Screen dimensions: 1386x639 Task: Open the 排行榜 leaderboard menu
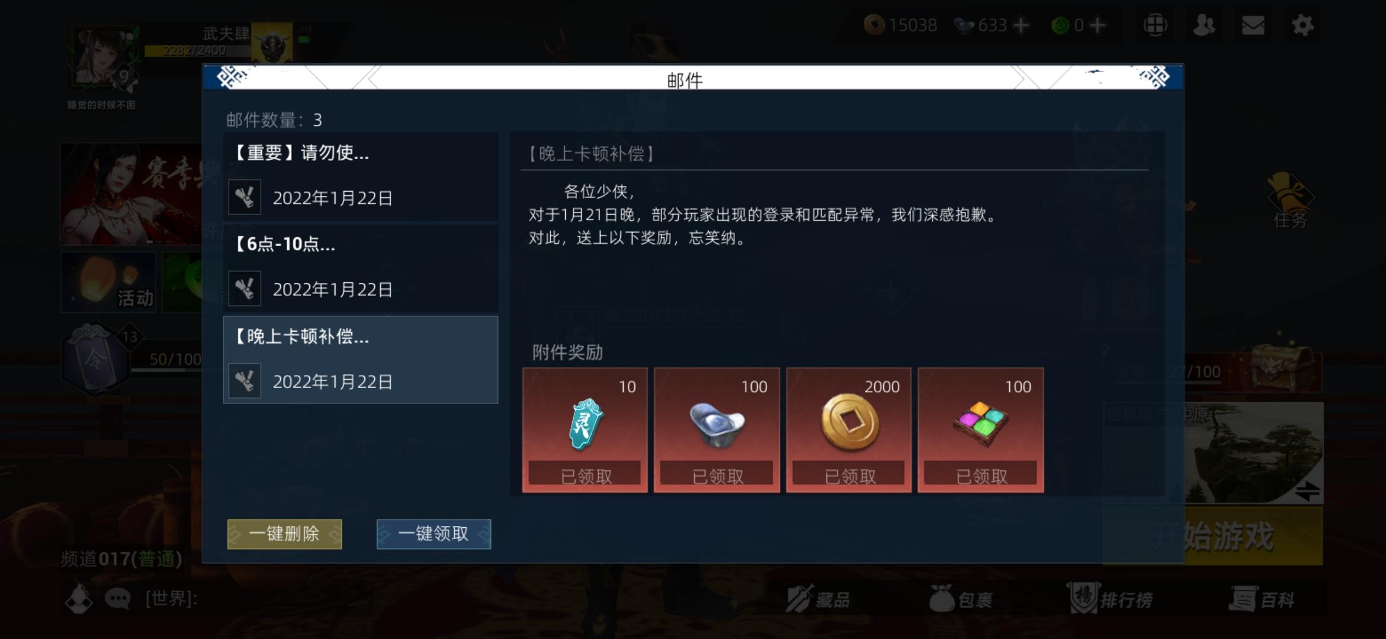point(1111,599)
